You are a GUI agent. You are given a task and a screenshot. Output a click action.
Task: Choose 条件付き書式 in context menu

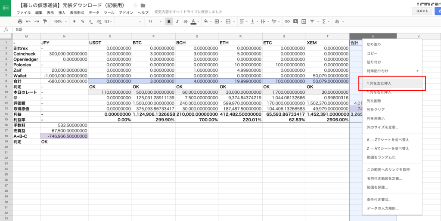392,200
